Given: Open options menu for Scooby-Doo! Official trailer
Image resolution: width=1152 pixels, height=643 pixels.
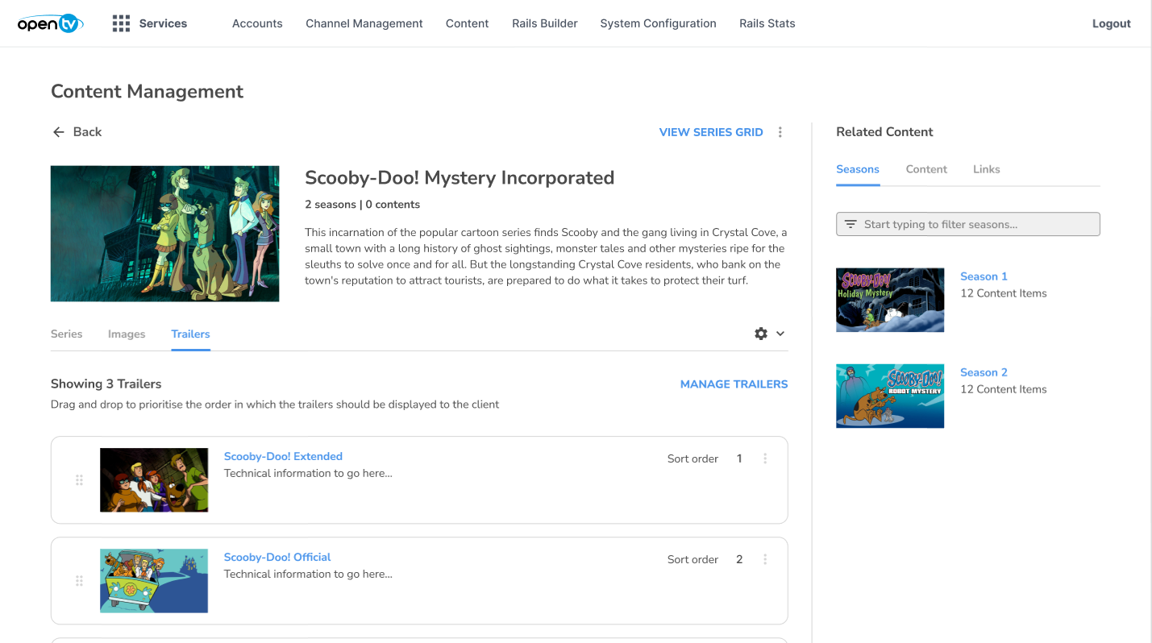Looking at the screenshot, I should click(765, 559).
